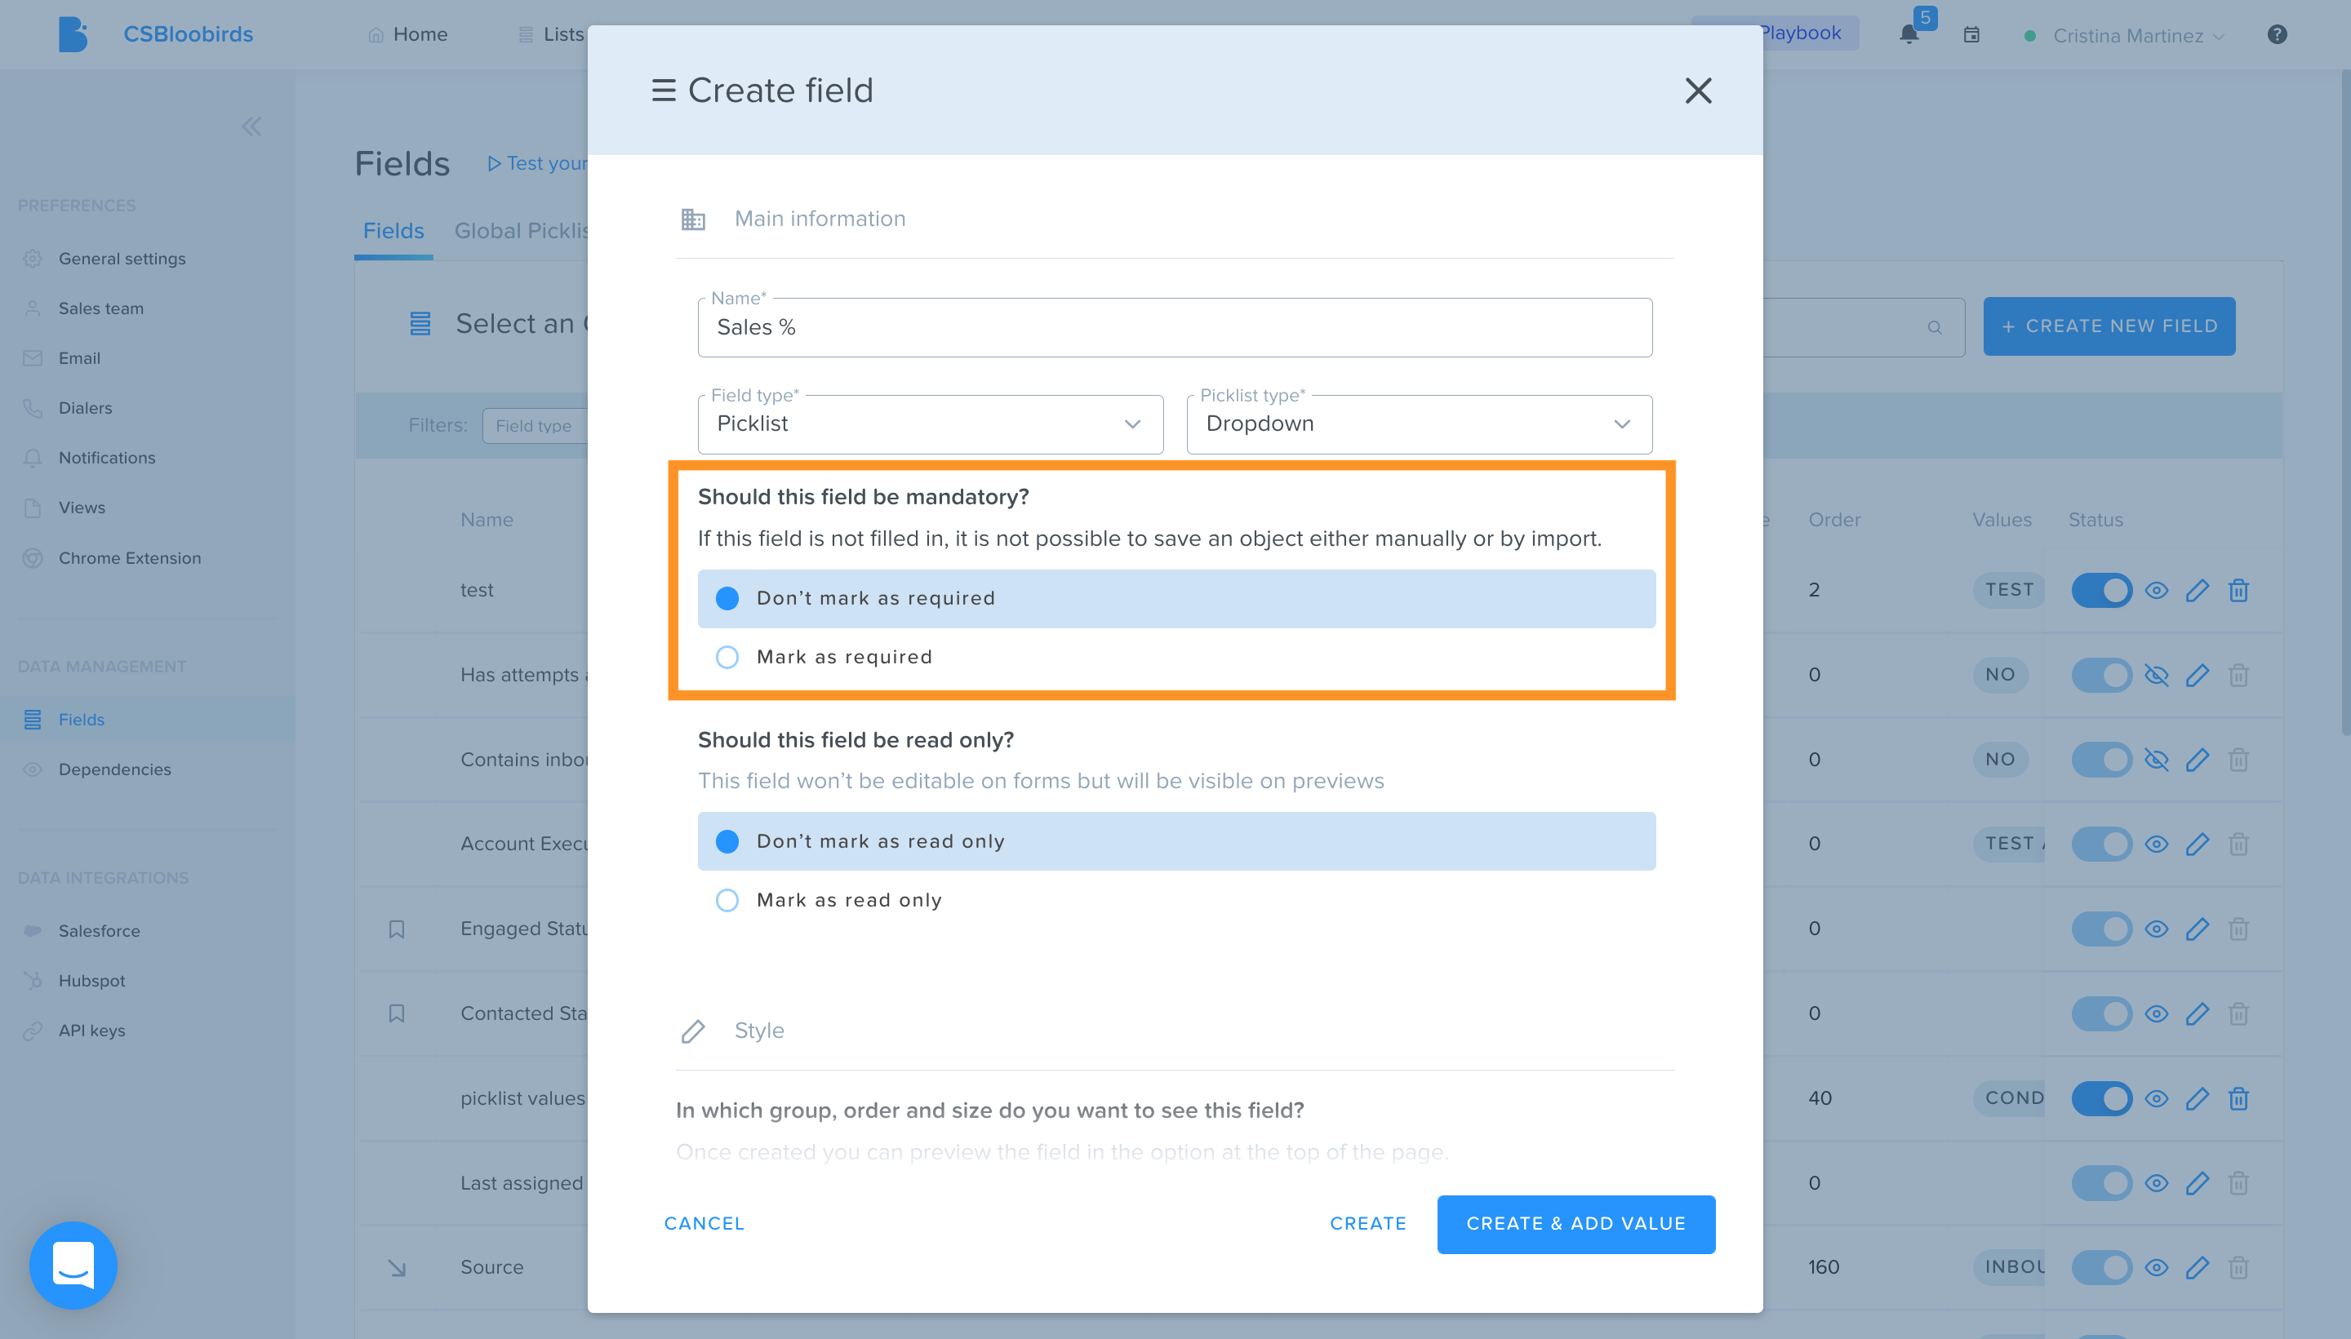Open the Field type Picklist dropdown

point(930,424)
